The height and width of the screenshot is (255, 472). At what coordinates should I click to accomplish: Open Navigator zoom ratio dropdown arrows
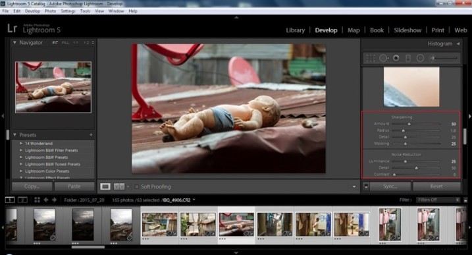pyautogui.click(x=93, y=43)
